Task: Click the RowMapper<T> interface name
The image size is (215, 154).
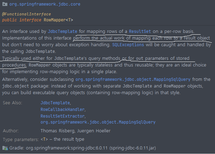Action: pyautogui.click(x=58, y=20)
